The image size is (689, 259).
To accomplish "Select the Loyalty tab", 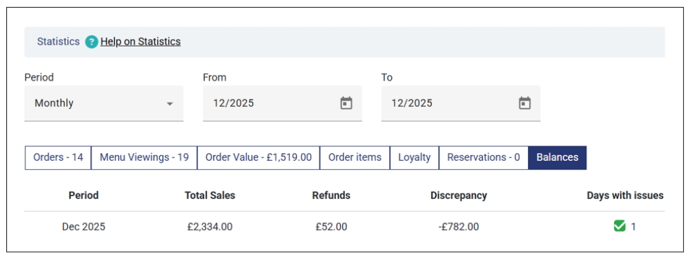I will (414, 158).
